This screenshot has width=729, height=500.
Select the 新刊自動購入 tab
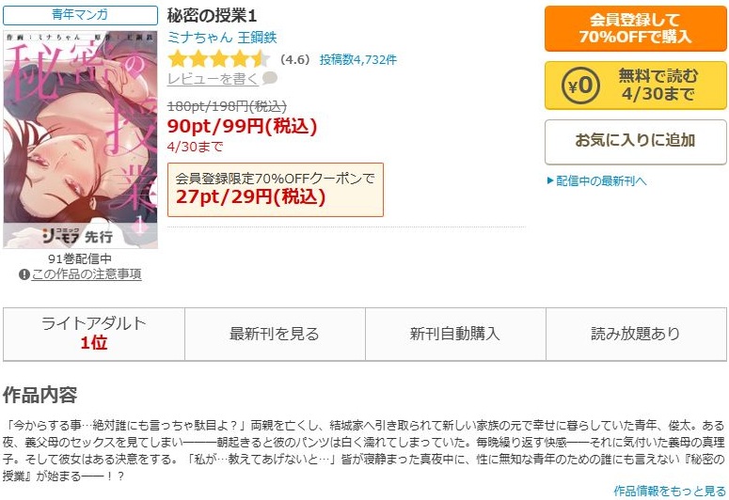[x=455, y=334]
